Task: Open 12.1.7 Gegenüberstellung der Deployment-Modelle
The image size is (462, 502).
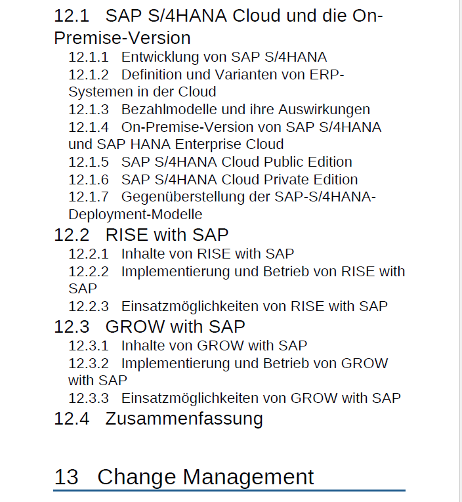Action: coord(222,205)
